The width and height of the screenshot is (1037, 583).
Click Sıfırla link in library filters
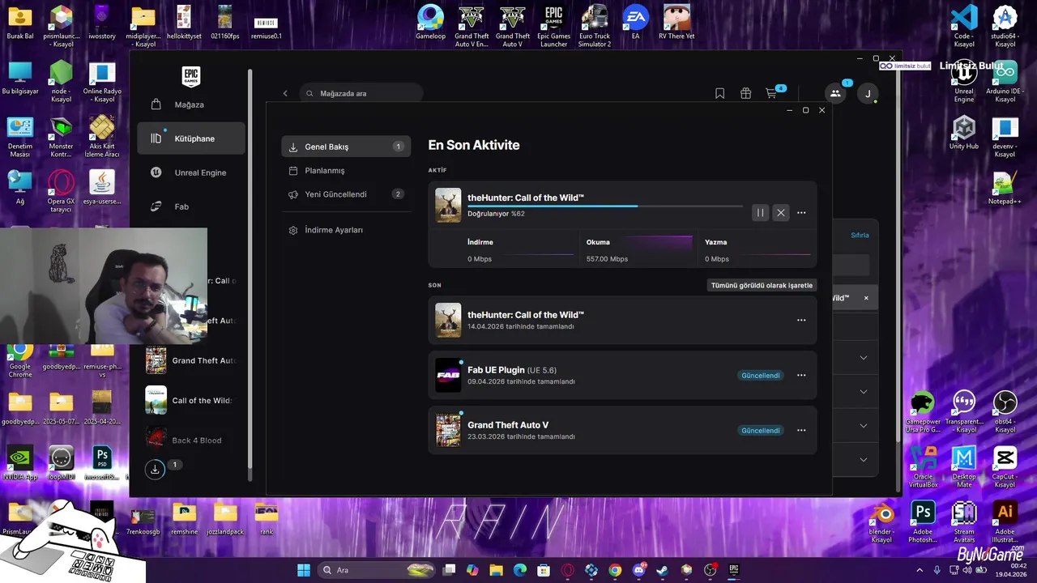click(x=860, y=235)
